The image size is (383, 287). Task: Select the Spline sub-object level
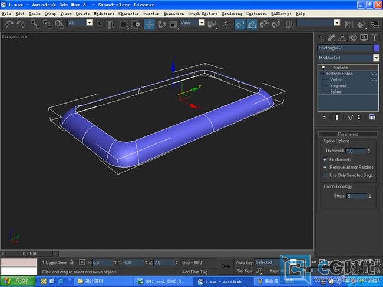click(x=335, y=92)
